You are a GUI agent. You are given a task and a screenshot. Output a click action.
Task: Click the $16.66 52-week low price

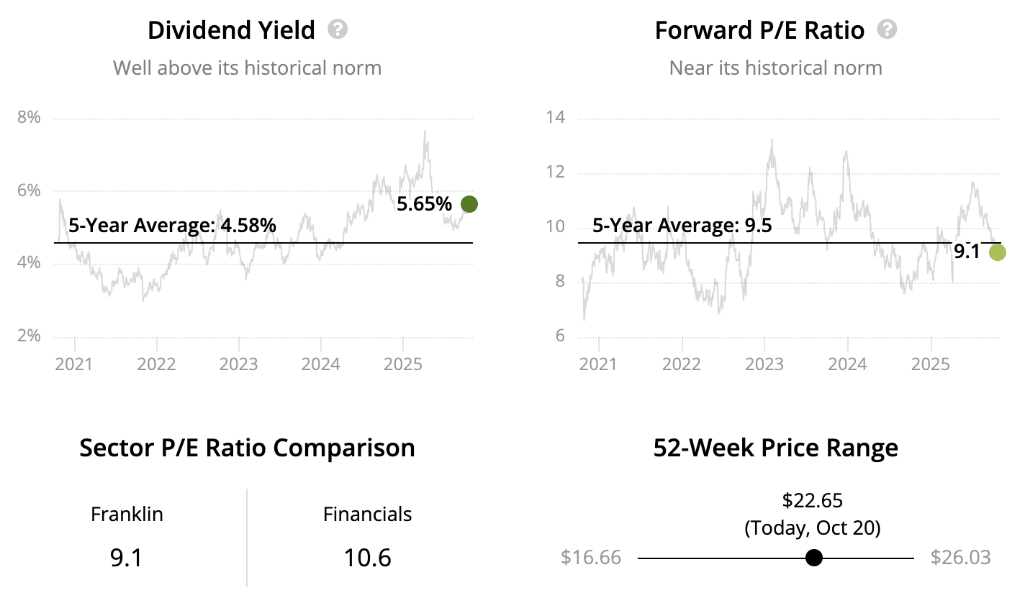pos(591,558)
